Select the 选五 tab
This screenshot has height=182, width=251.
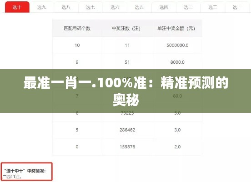pyautogui.click(x=140, y=7)
